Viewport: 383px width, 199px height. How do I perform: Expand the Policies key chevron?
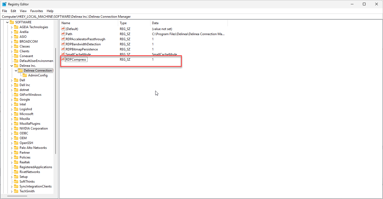[x=12, y=157]
